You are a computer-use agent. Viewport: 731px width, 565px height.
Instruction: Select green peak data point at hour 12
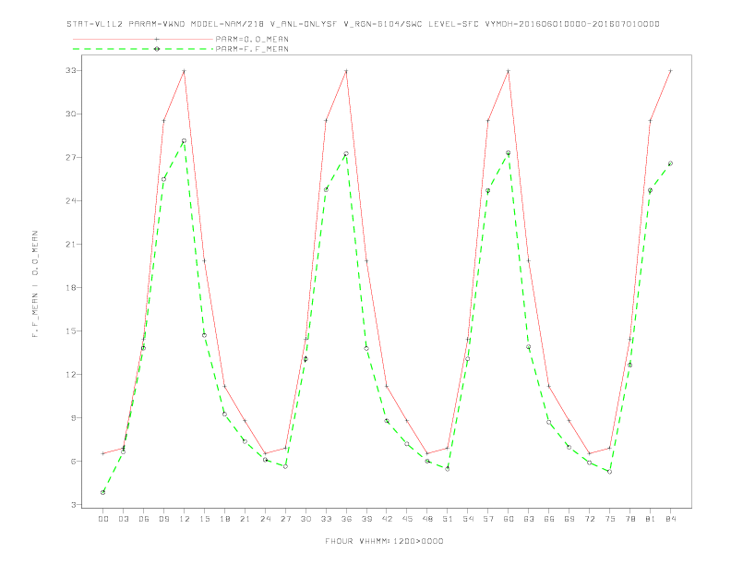coord(185,140)
